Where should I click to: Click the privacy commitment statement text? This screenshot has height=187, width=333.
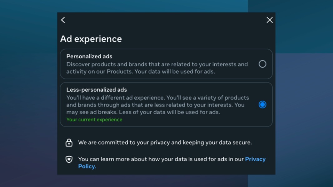pos(165,142)
